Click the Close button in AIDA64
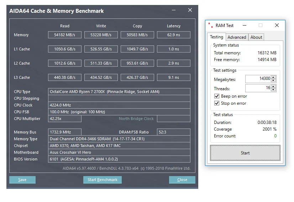The width and height of the screenshot is (294, 202). click(x=182, y=180)
